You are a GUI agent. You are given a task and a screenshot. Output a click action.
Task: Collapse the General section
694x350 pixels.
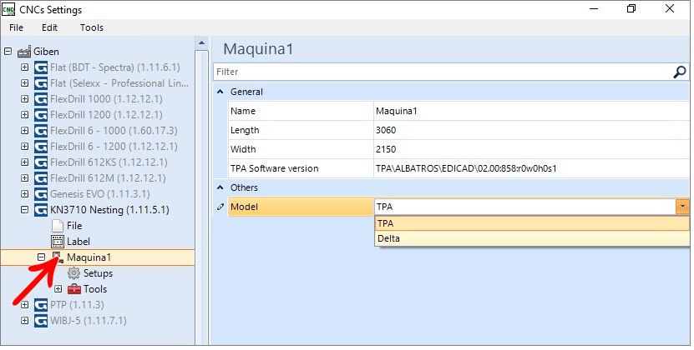pos(220,92)
